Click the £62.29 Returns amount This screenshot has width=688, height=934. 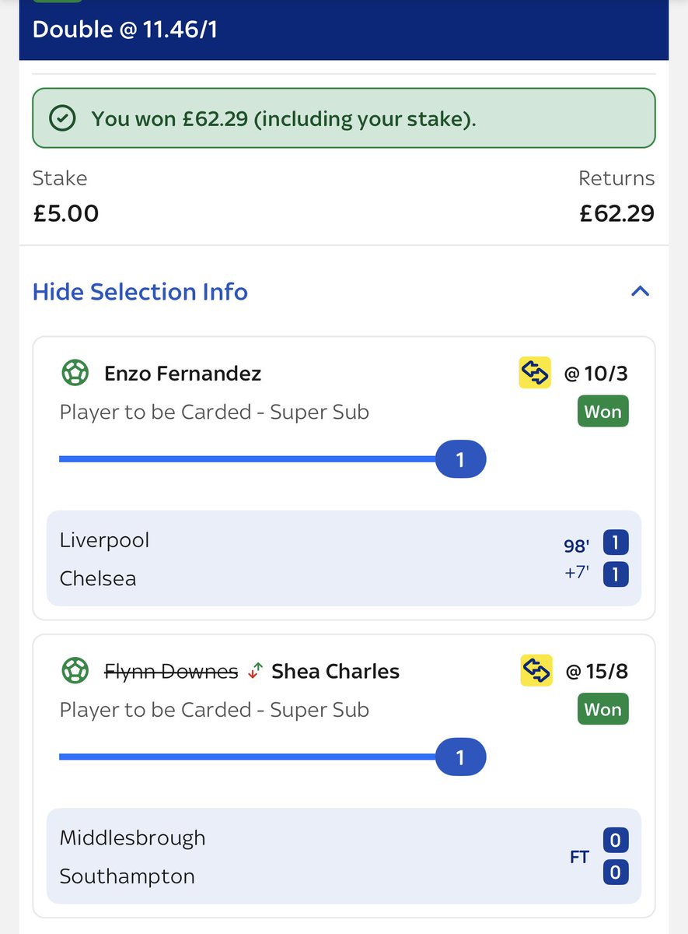[x=617, y=212]
